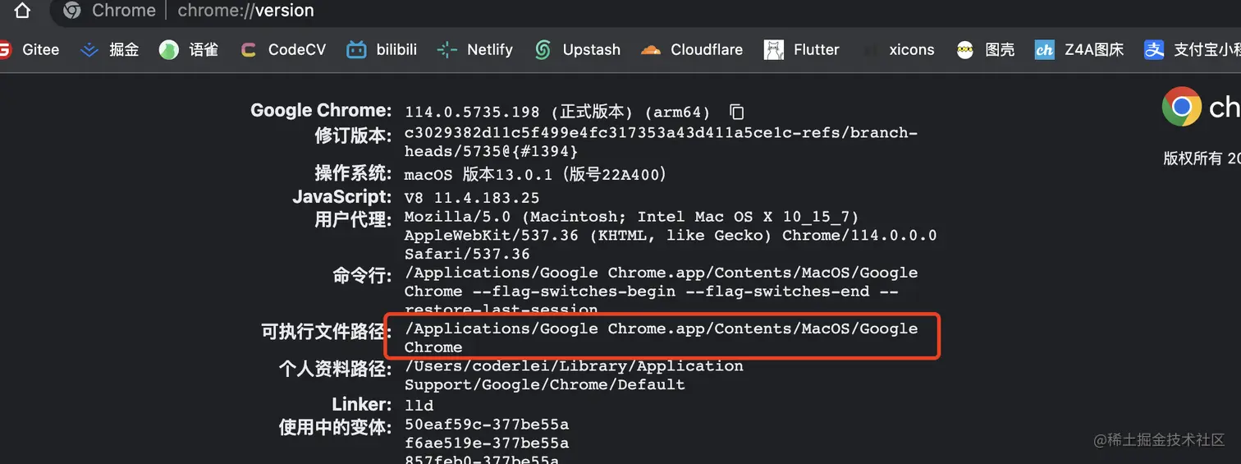Open the 掘金 bookmark
Viewport: 1241px width, 464px height.
tap(110, 50)
